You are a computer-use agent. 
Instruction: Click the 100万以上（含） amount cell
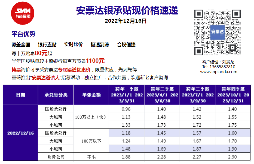click(x=91, y=117)
